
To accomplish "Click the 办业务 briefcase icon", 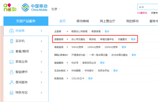I will pos(12,31).
